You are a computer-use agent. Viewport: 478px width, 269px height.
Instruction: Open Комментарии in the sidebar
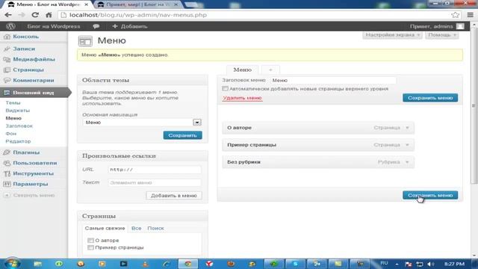[x=33, y=80]
